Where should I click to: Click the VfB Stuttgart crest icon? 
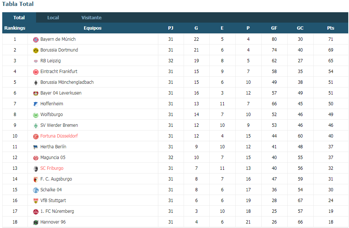36,201
